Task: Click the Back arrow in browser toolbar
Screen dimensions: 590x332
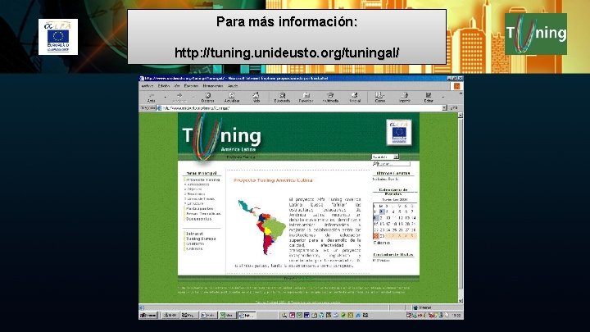Action: [152, 96]
